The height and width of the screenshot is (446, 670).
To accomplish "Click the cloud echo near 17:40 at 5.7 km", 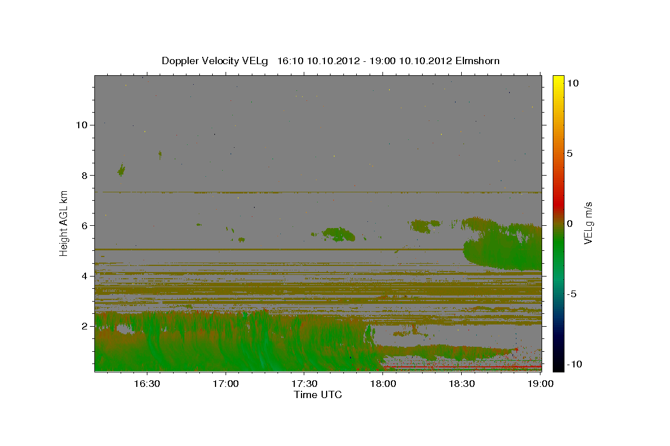I will coord(338,234).
